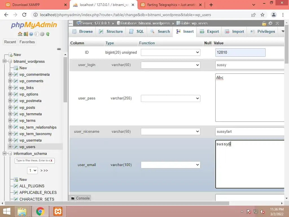This screenshot has height=217, width=289.
Task: Click Database: bitnami_wordpress breadcrumb link
Action: (145, 23)
